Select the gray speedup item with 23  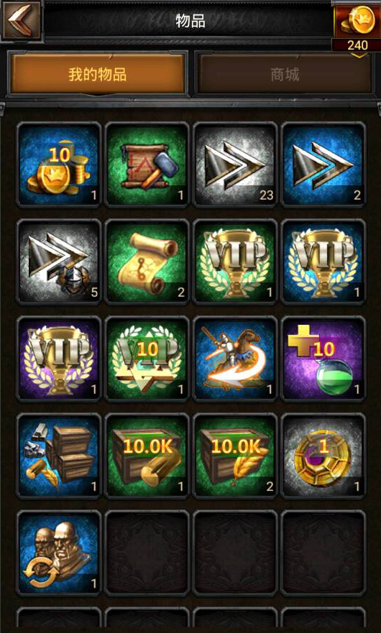(235, 165)
